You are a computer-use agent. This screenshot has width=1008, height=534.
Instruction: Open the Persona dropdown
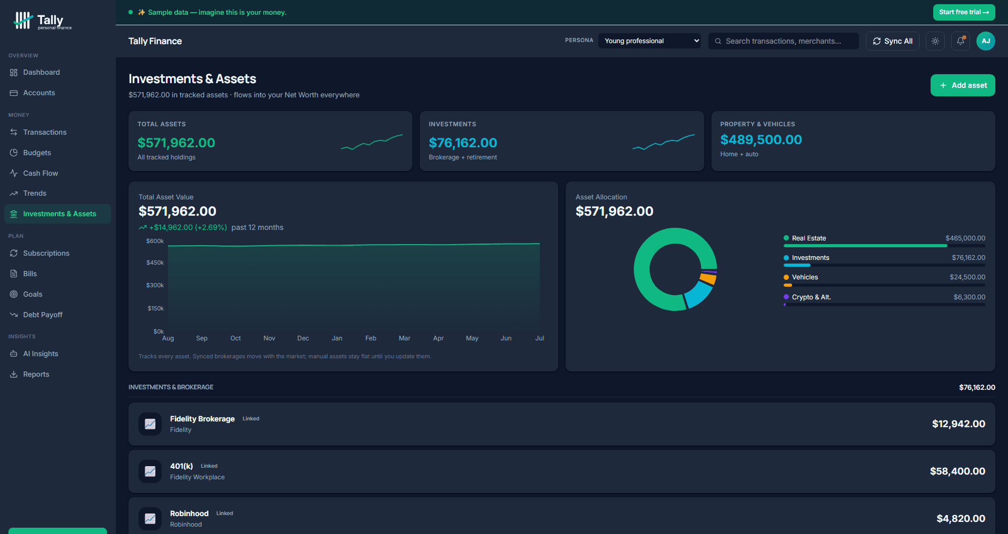(x=649, y=41)
